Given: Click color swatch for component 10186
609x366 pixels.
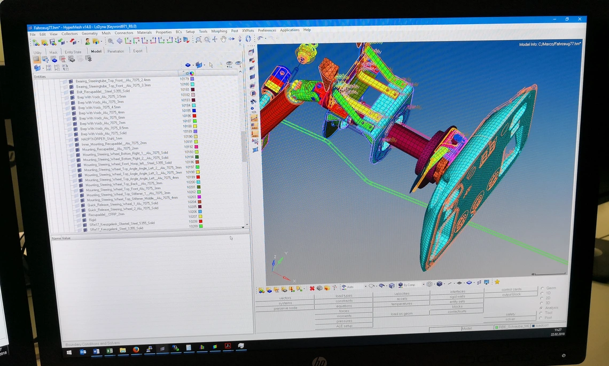Looking at the screenshot, I should 194,116.
